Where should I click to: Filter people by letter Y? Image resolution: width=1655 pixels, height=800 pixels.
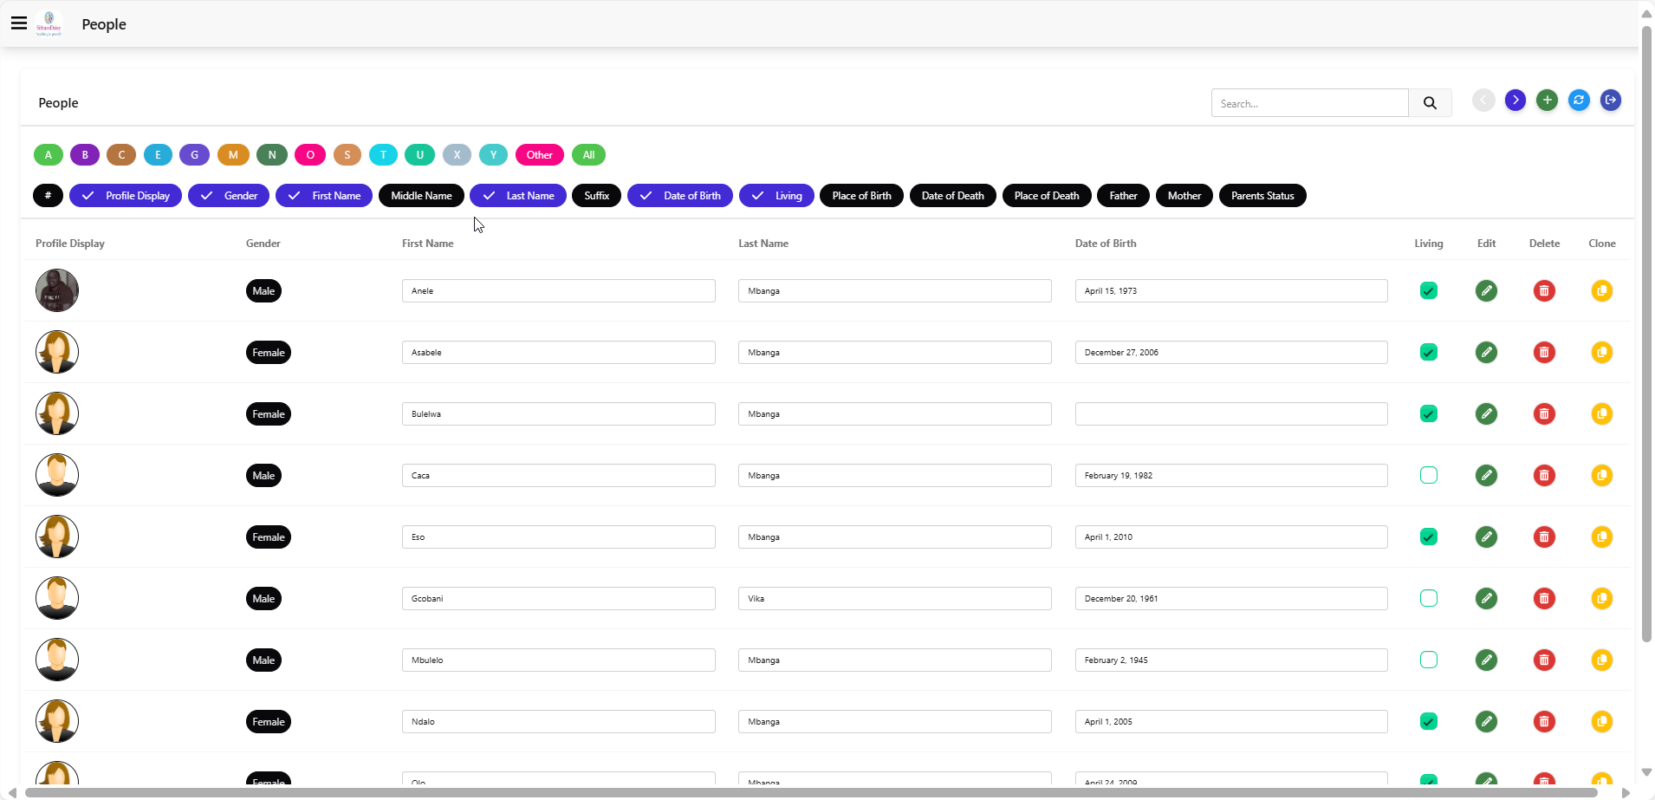(493, 155)
